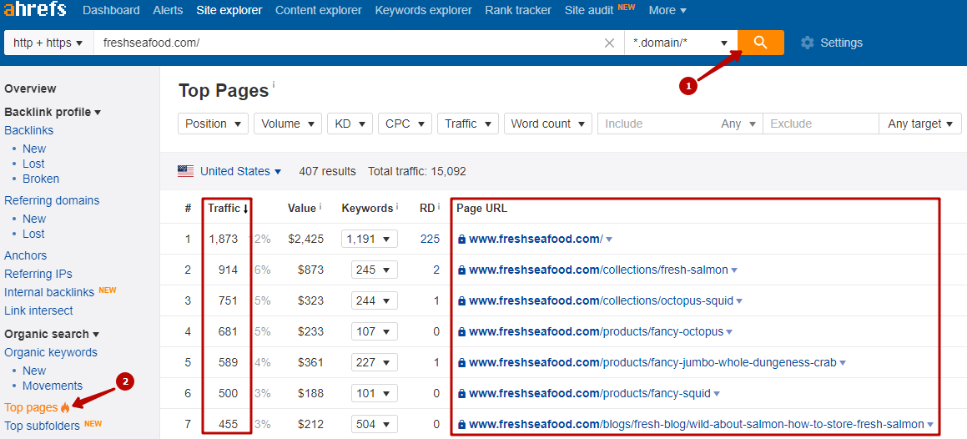The width and height of the screenshot is (967, 439).
Task: Click the 225 referring domains link
Action: 430,239
